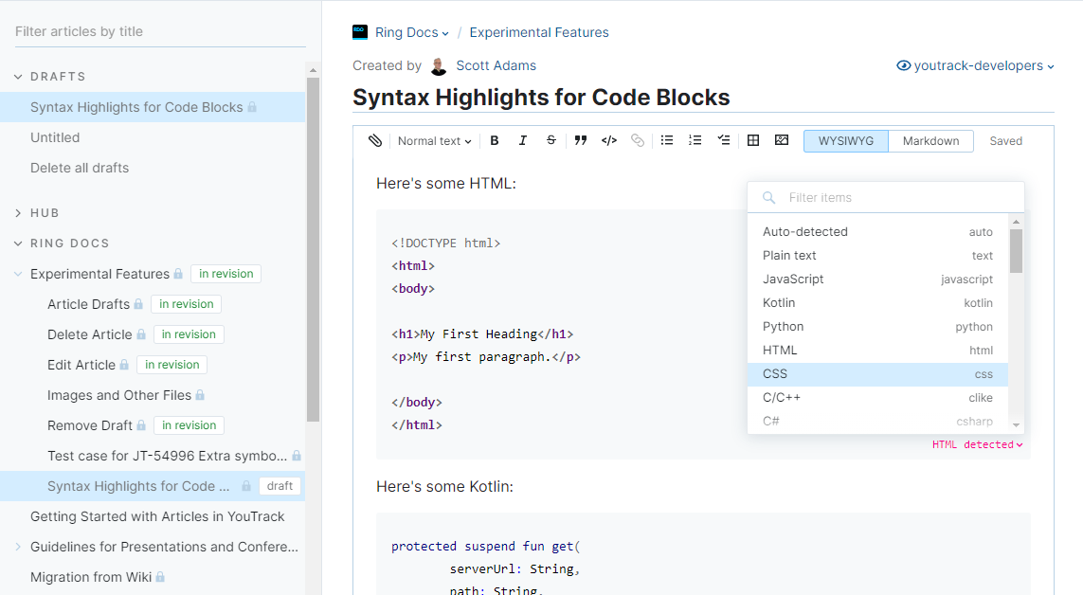
Task: Choose Kotlin in the language list
Action: pyautogui.click(x=877, y=303)
